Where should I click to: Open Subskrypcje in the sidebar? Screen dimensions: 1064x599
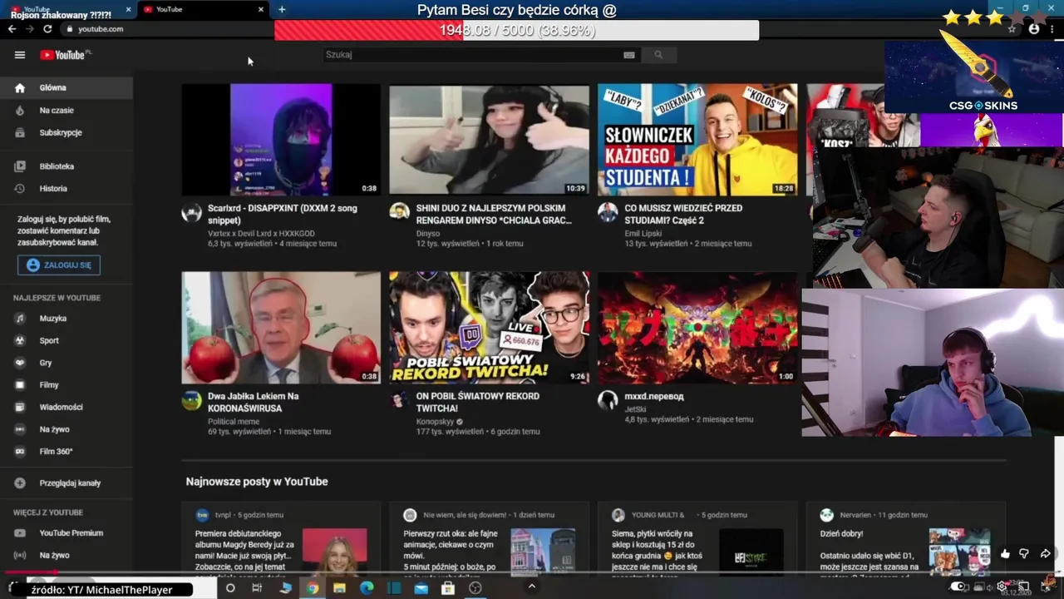point(66,132)
